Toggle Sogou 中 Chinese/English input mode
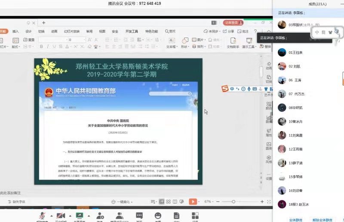The height and width of the screenshot is (222, 344). tap(232, 89)
